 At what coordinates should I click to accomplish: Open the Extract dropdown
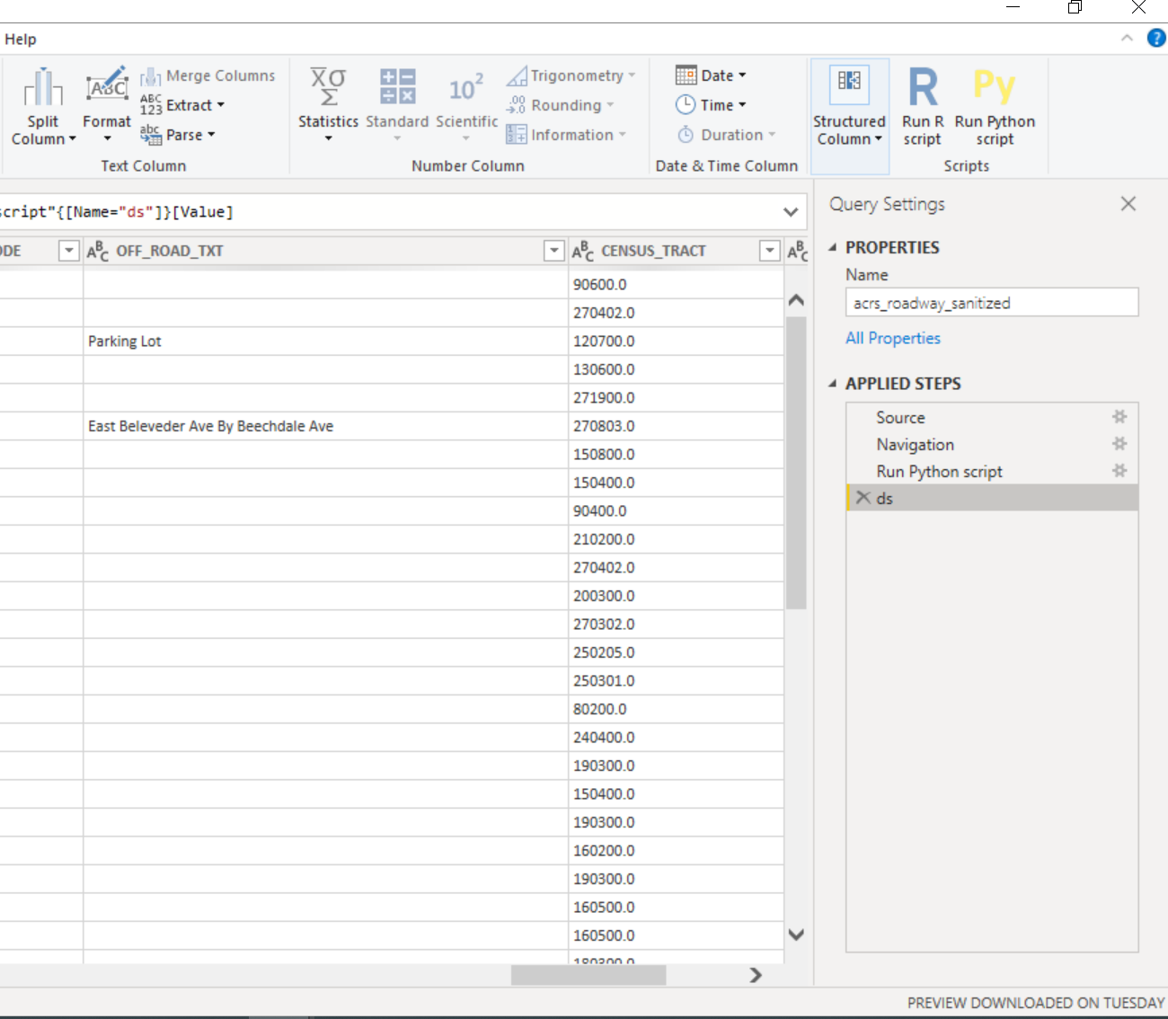(x=183, y=105)
